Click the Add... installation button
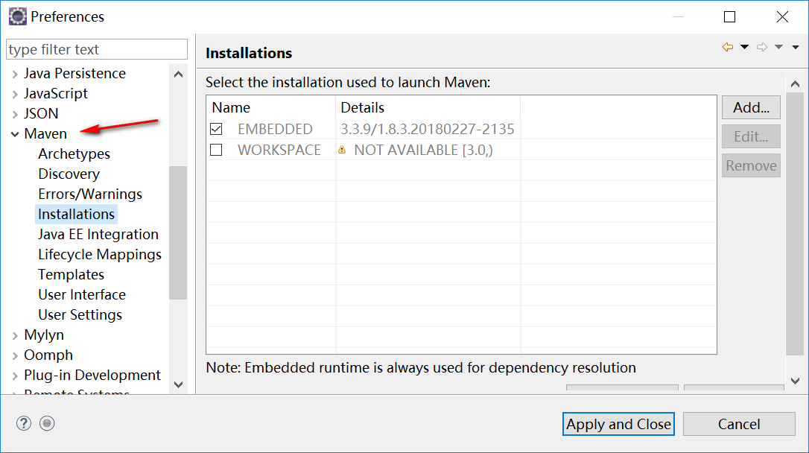The height and width of the screenshot is (453, 809). click(x=751, y=107)
